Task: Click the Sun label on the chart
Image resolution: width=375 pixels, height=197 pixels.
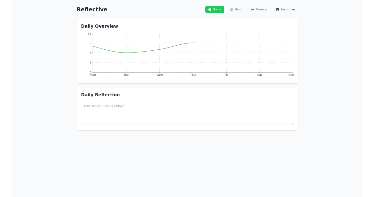Action: click(x=291, y=75)
